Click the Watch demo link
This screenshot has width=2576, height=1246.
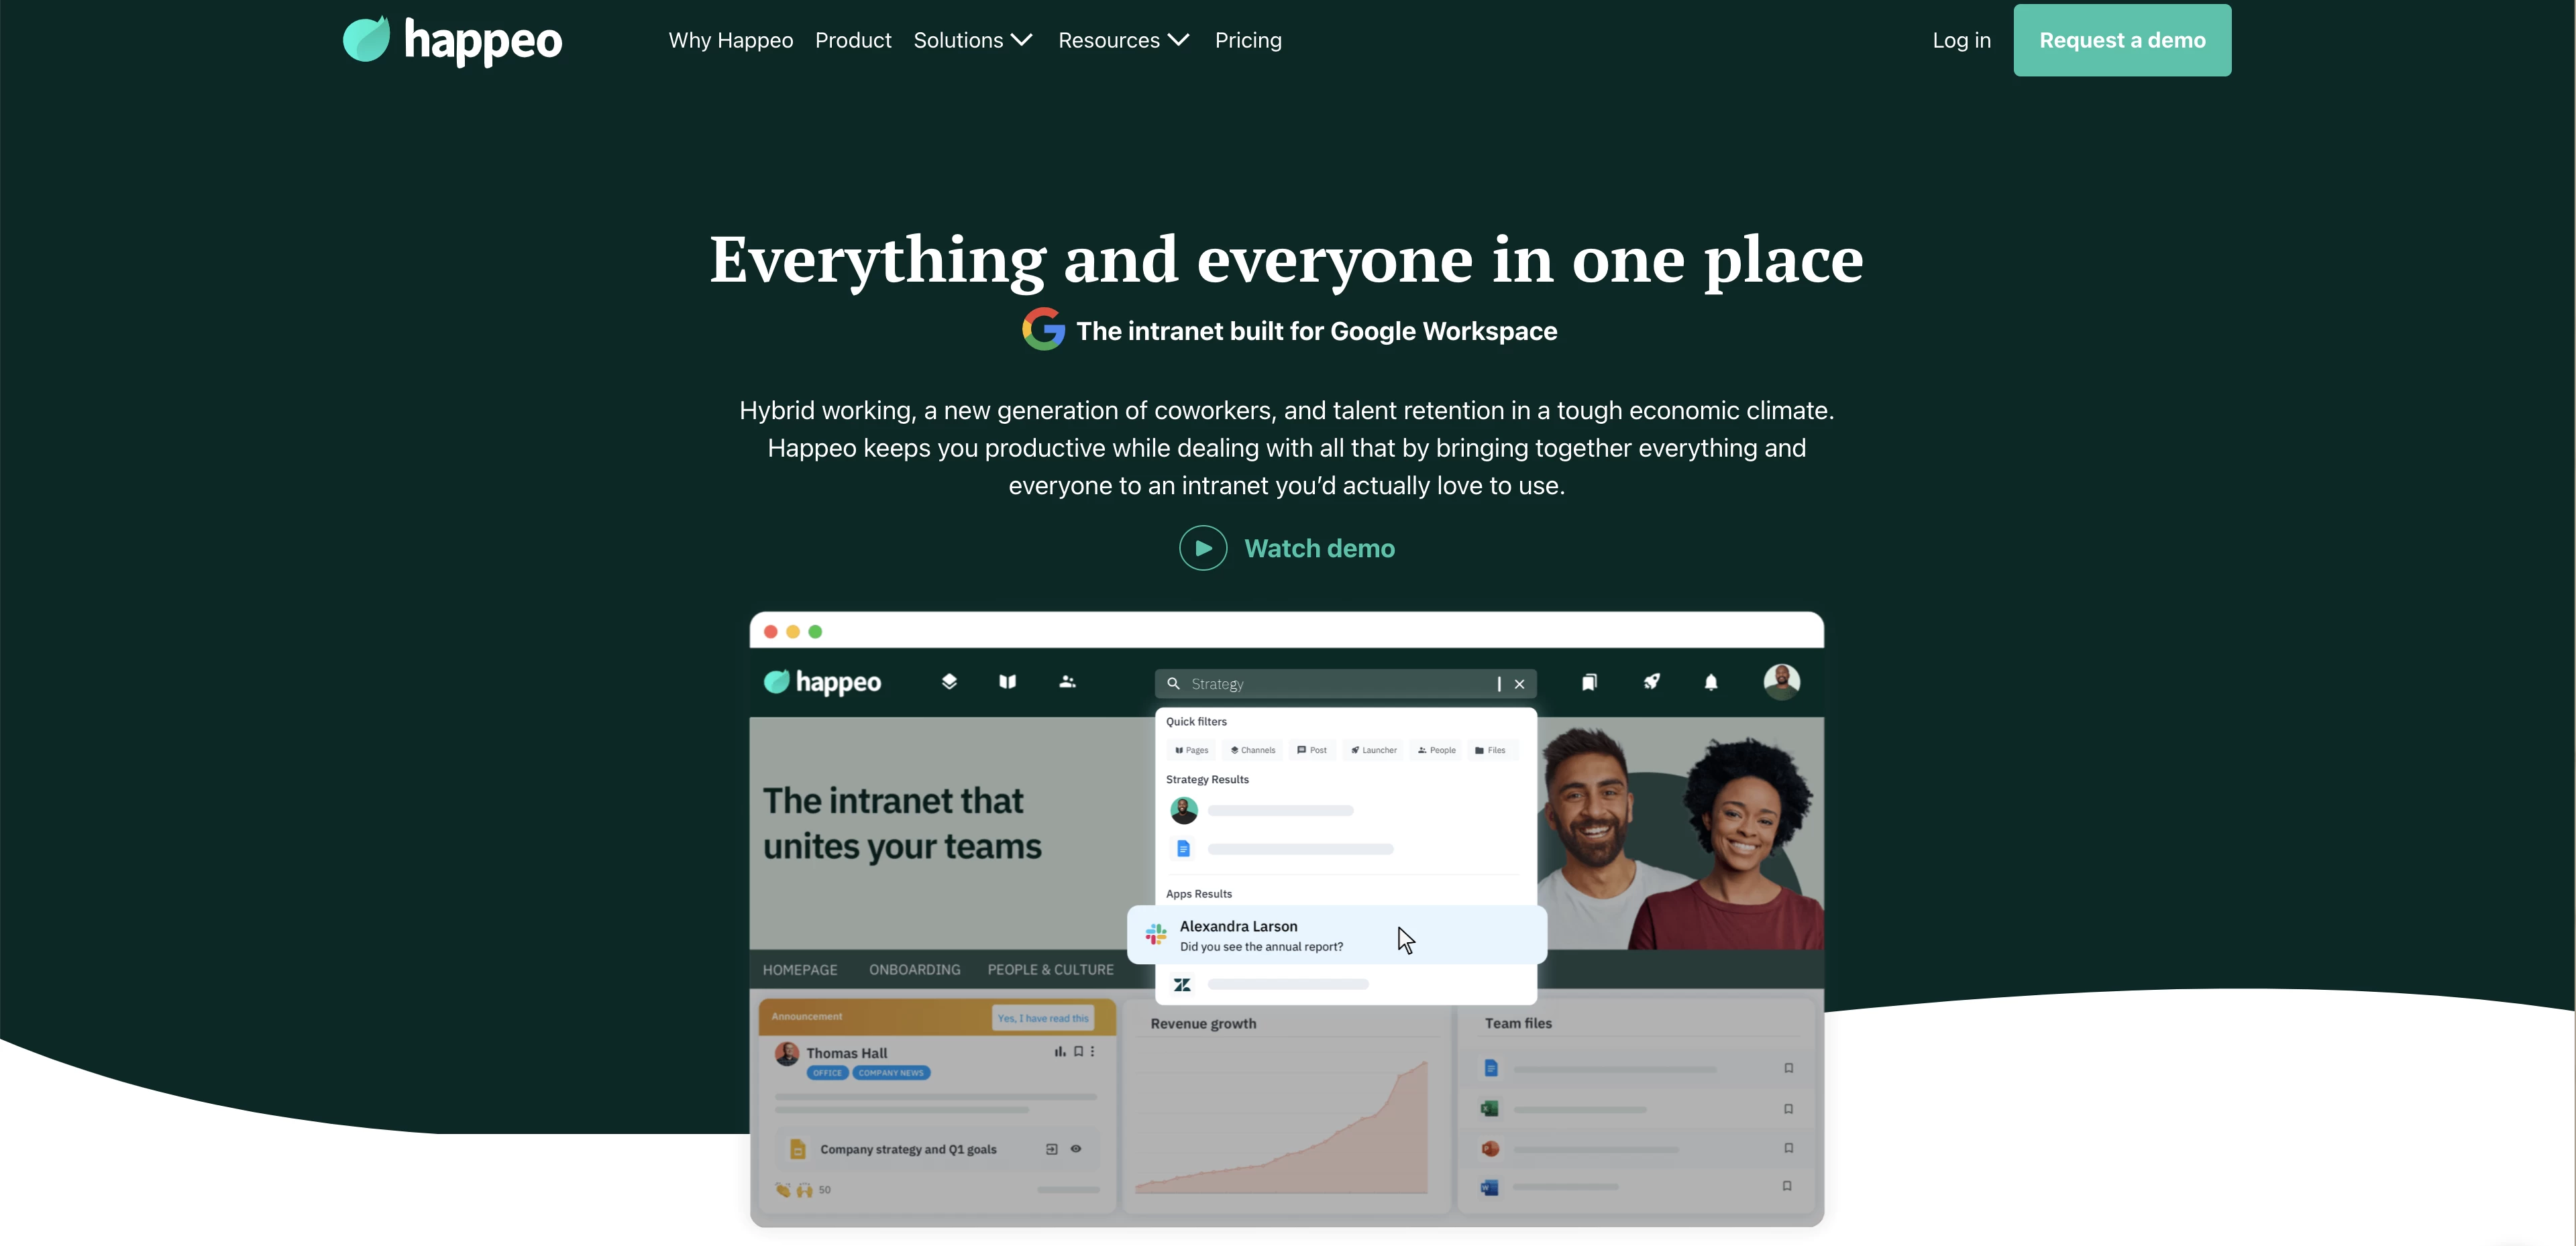(1287, 547)
